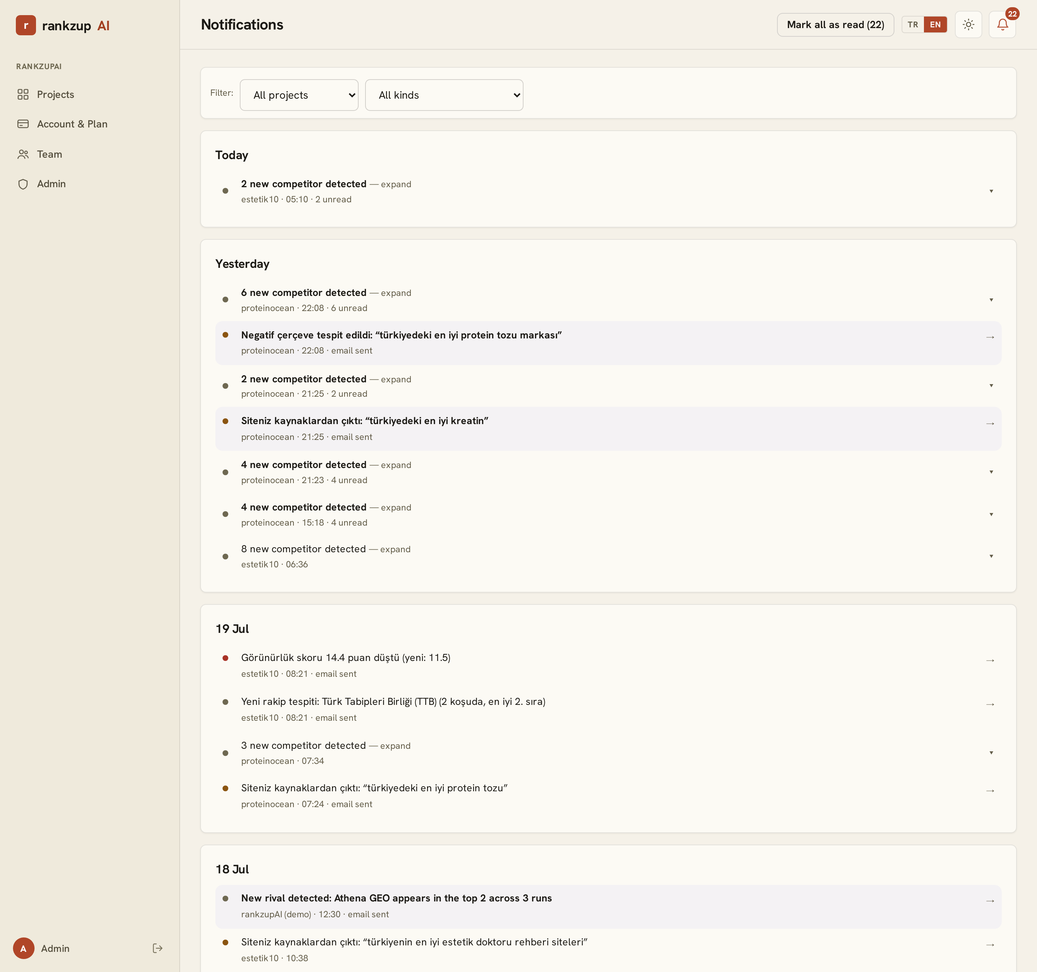Open New rival detected Athena GEO notification
The height and width of the screenshot is (972, 1037).
pyautogui.click(x=608, y=906)
